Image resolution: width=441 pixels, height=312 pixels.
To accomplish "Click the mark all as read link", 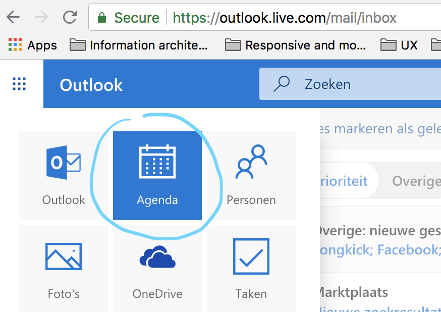I will coord(378,128).
